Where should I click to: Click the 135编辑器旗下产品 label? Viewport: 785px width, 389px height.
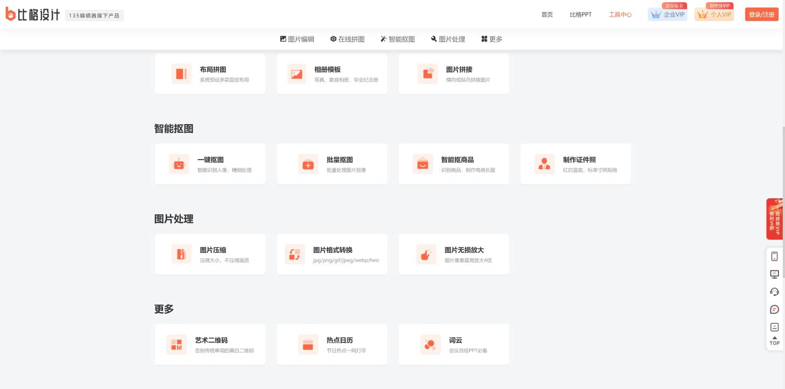click(x=95, y=16)
